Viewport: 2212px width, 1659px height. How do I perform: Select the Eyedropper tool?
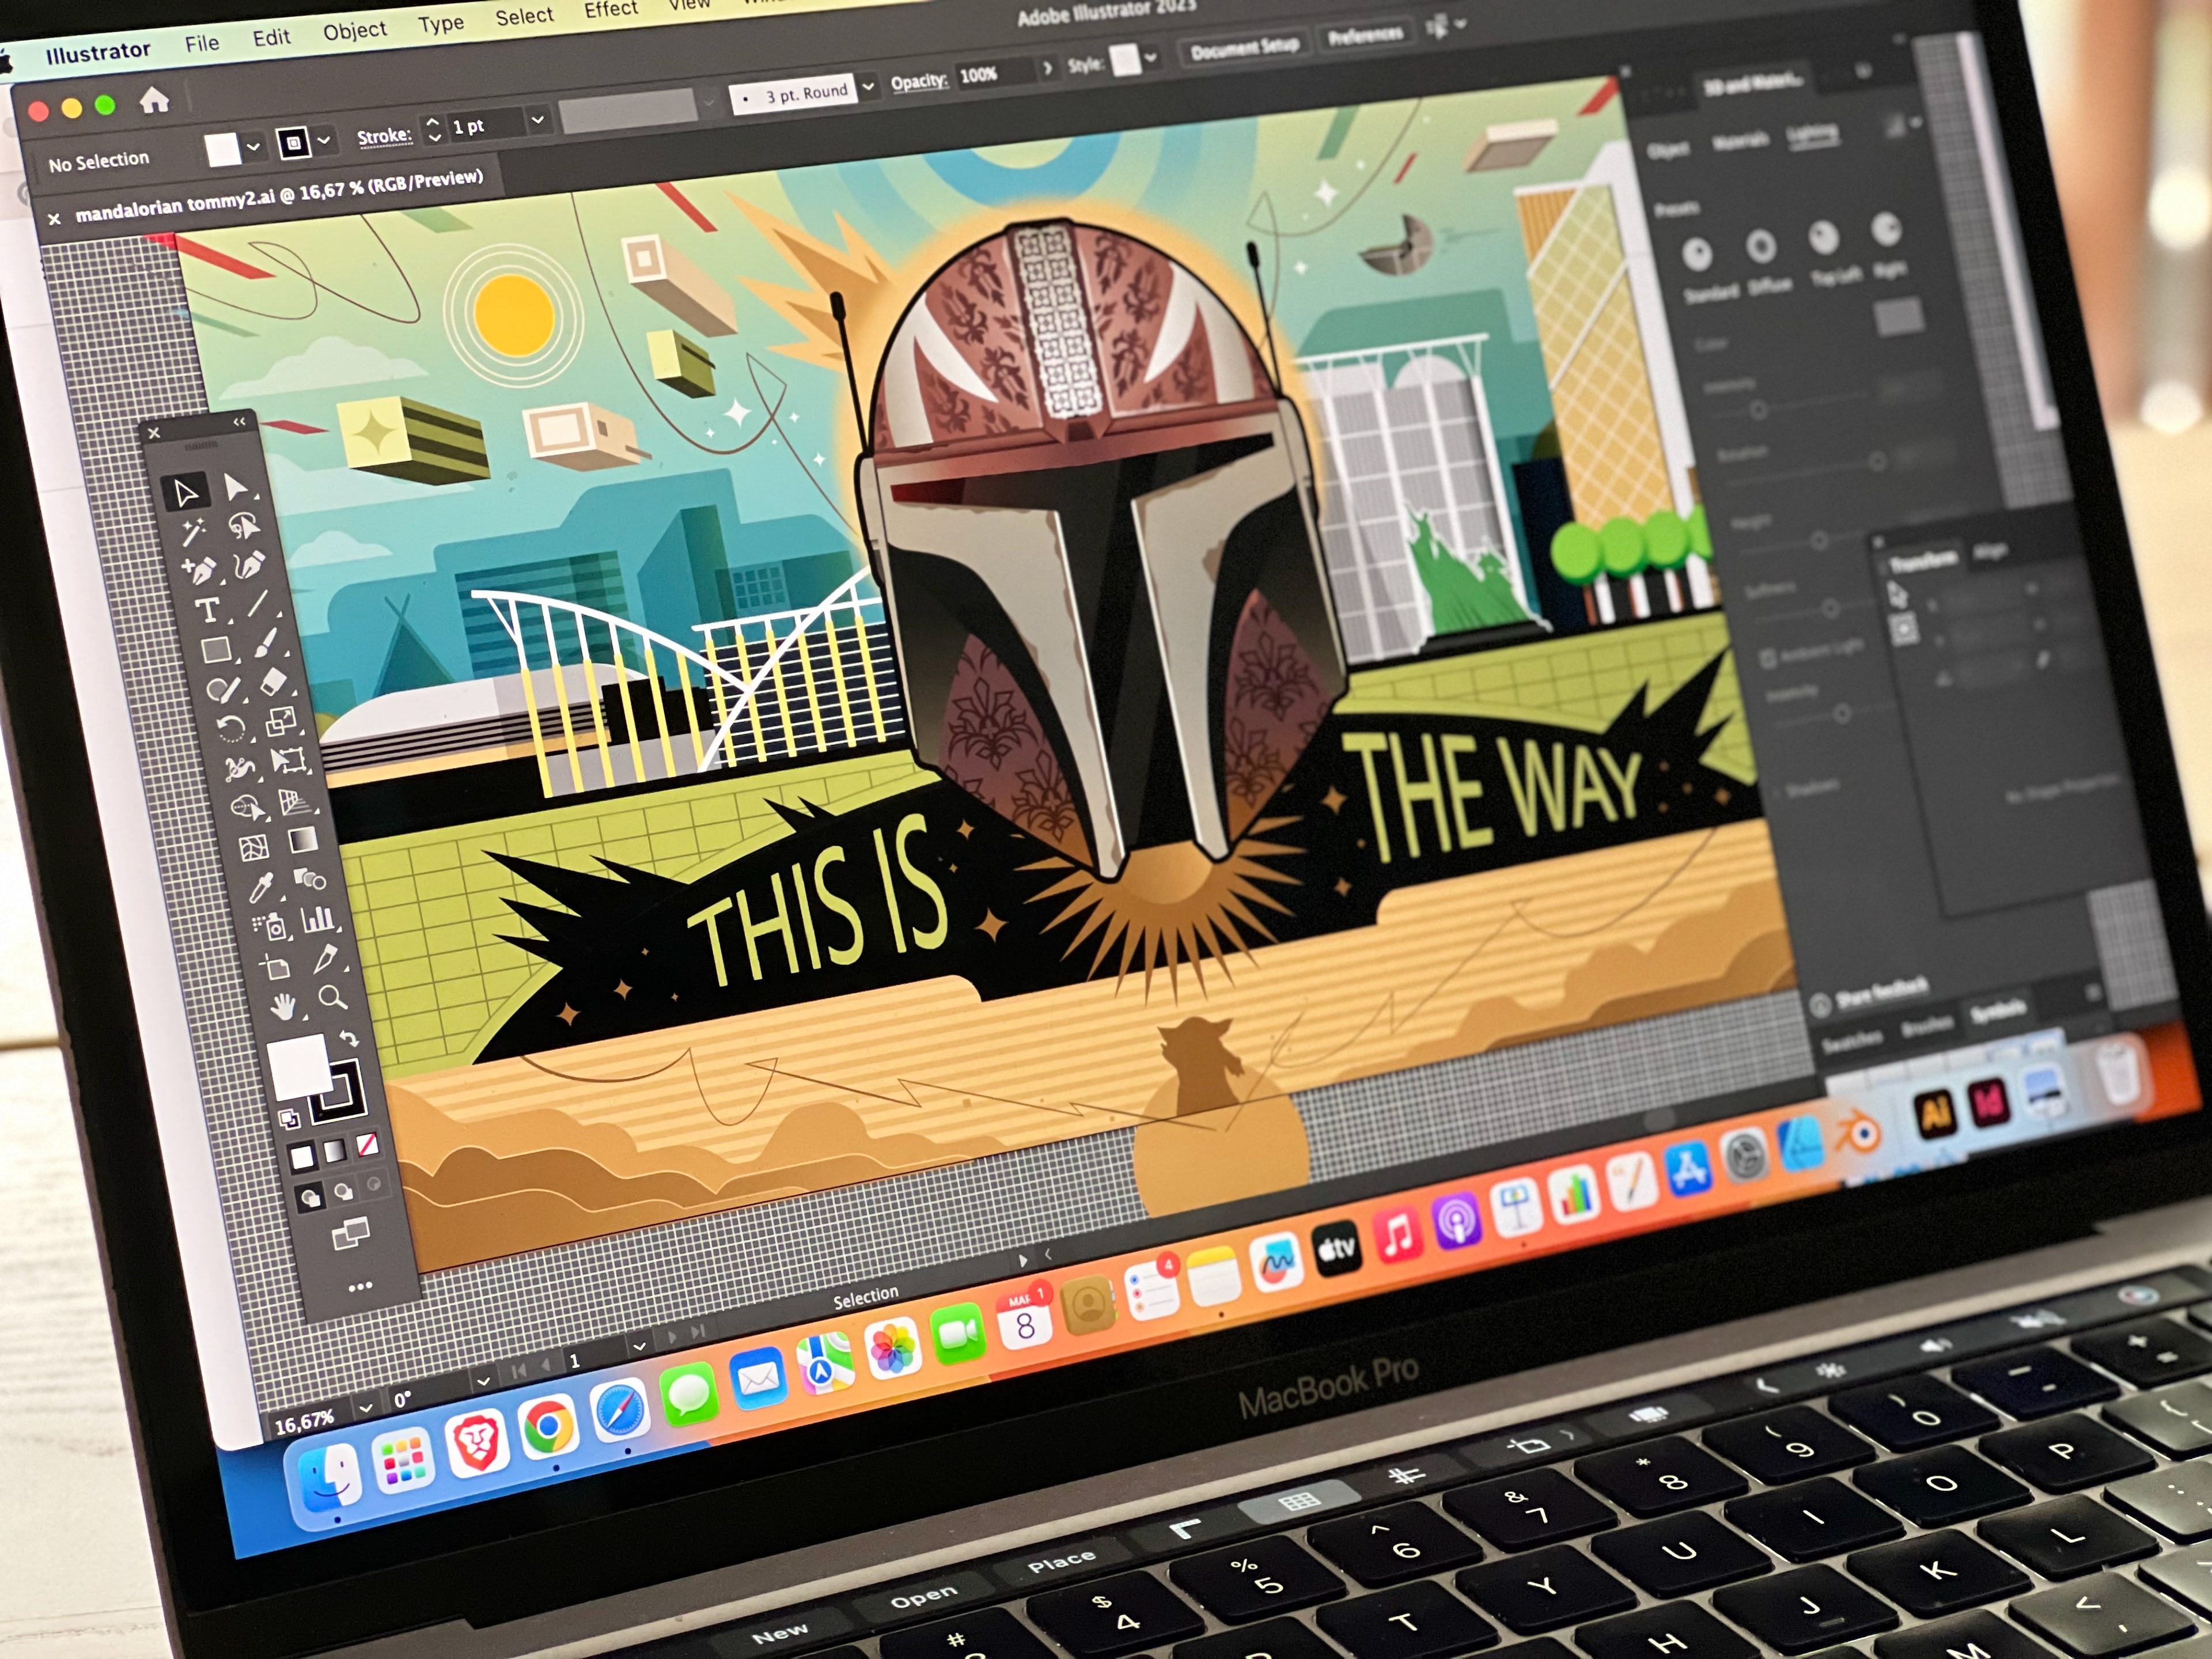coord(261,887)
